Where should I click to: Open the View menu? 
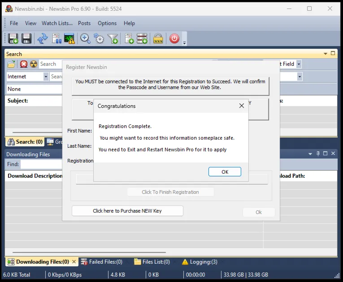[x=30, y=23]
